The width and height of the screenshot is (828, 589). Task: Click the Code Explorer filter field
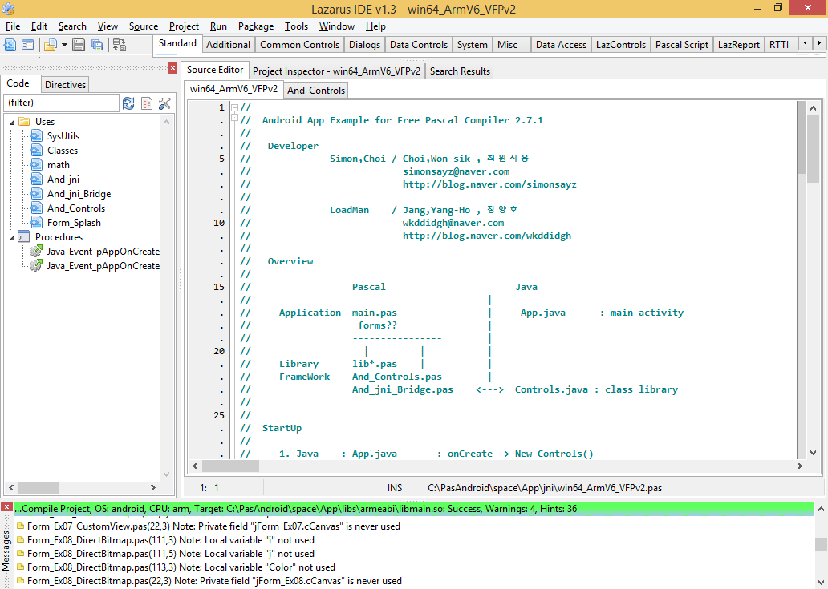coord(61,103)
